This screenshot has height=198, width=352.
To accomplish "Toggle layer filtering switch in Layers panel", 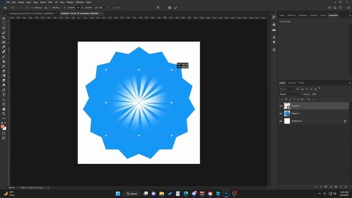I will (320, 88).
